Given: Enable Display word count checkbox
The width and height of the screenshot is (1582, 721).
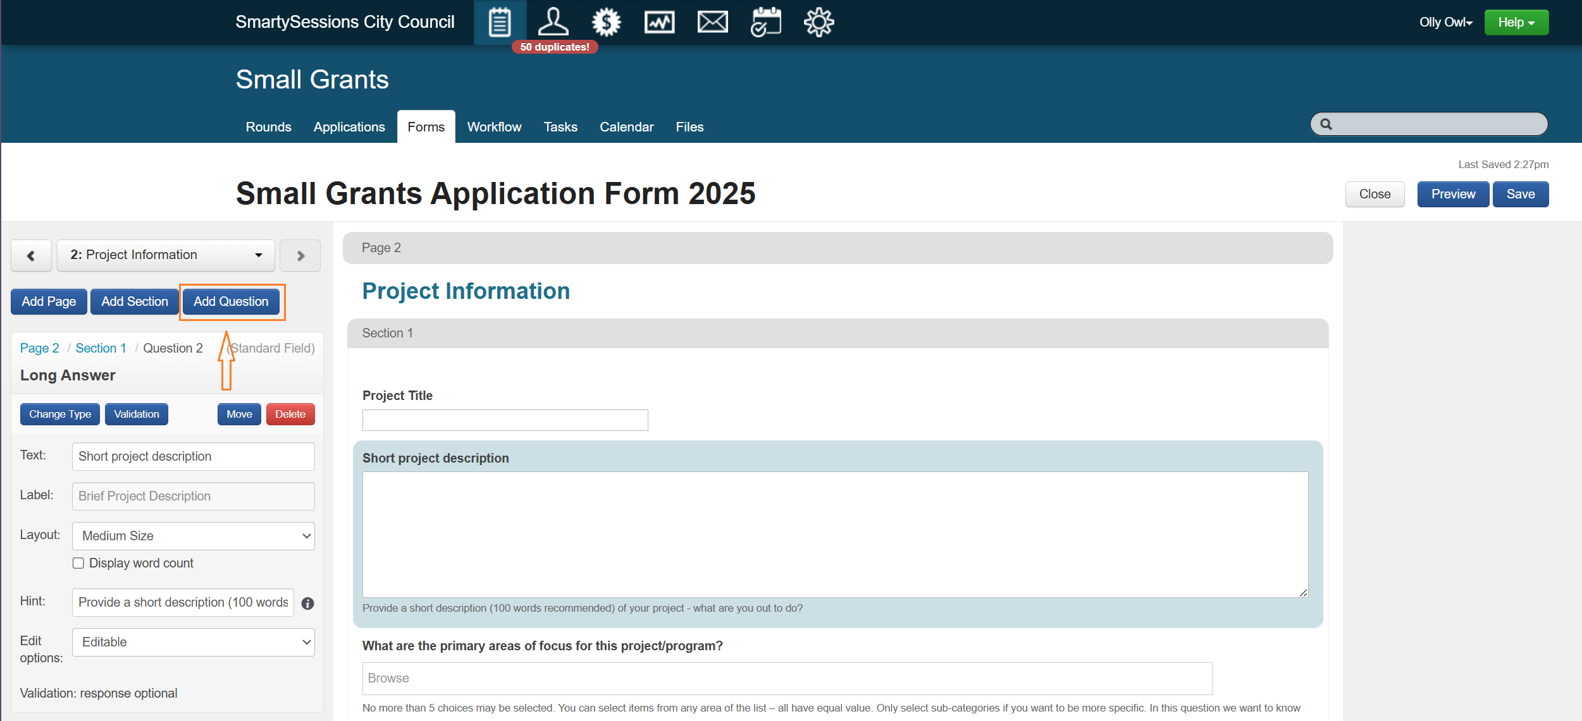Looking at the screenshot, I should [x=78, y=563].
